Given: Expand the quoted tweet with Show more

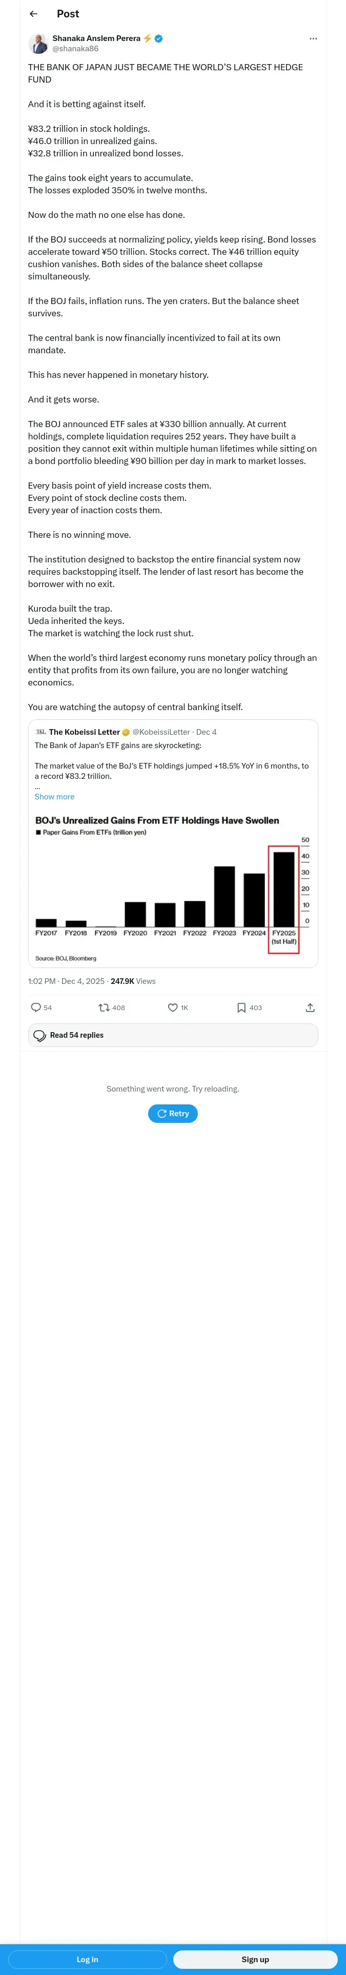Looking at the screenshot, I should [x=54, y=797].
